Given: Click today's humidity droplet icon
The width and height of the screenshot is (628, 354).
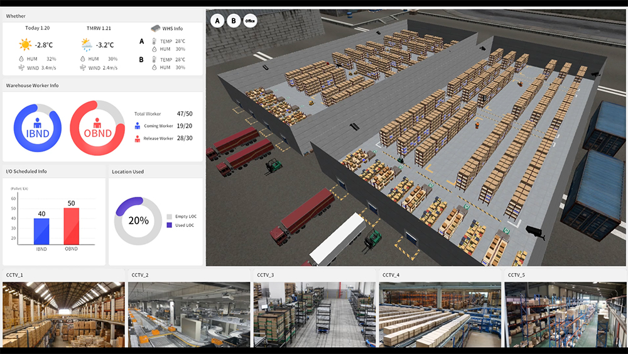Looking at the screenshot, I should coord(22,58).
